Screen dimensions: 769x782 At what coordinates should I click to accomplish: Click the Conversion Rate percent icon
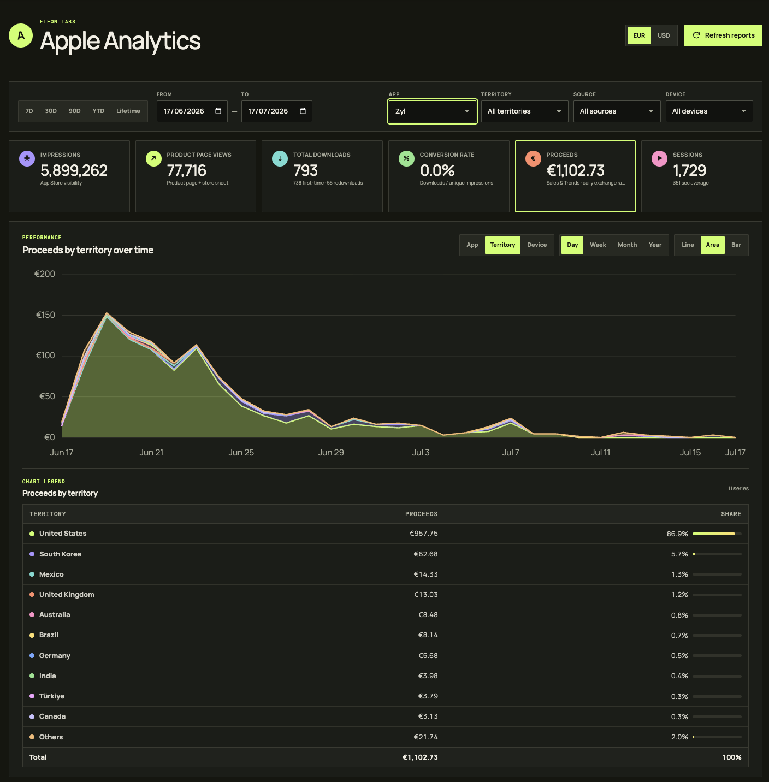[x=406, y=158]
